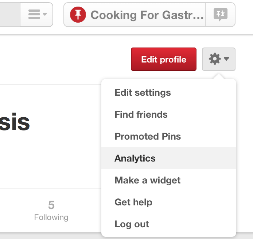Click the gear settings icon

coord(215,59)
